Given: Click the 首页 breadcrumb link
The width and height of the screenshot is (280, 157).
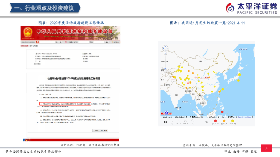Looking at the screenshot, I should click(x=30, y=45).
